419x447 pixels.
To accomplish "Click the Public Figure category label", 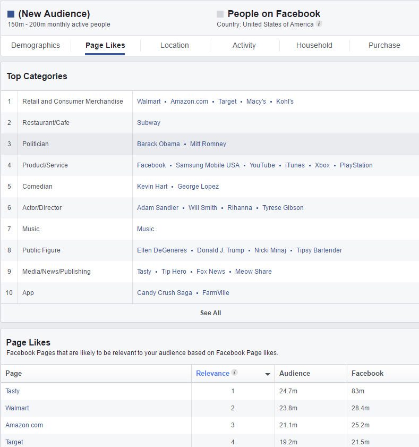I will click(x=41, y=250).
